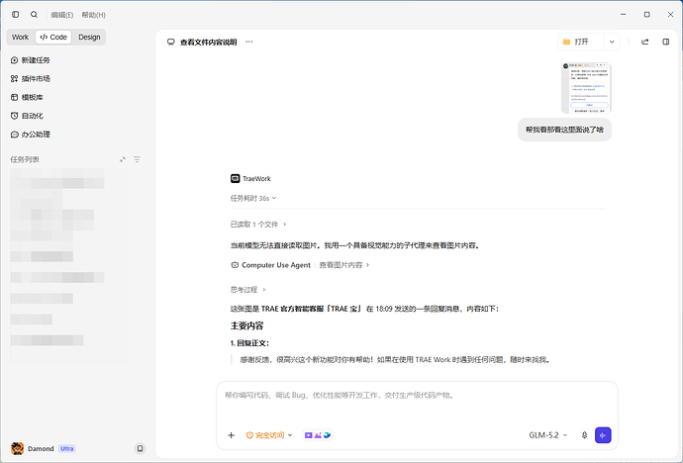Click the share icon in header
The image size is (683, 463).
pos(644,42)
